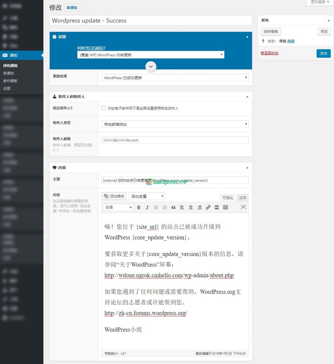Viewport: 334px width, 364px height.
Task: Click the WordPress小组 line in the editor
Action: pyautogui.click(x=123, y=330)
